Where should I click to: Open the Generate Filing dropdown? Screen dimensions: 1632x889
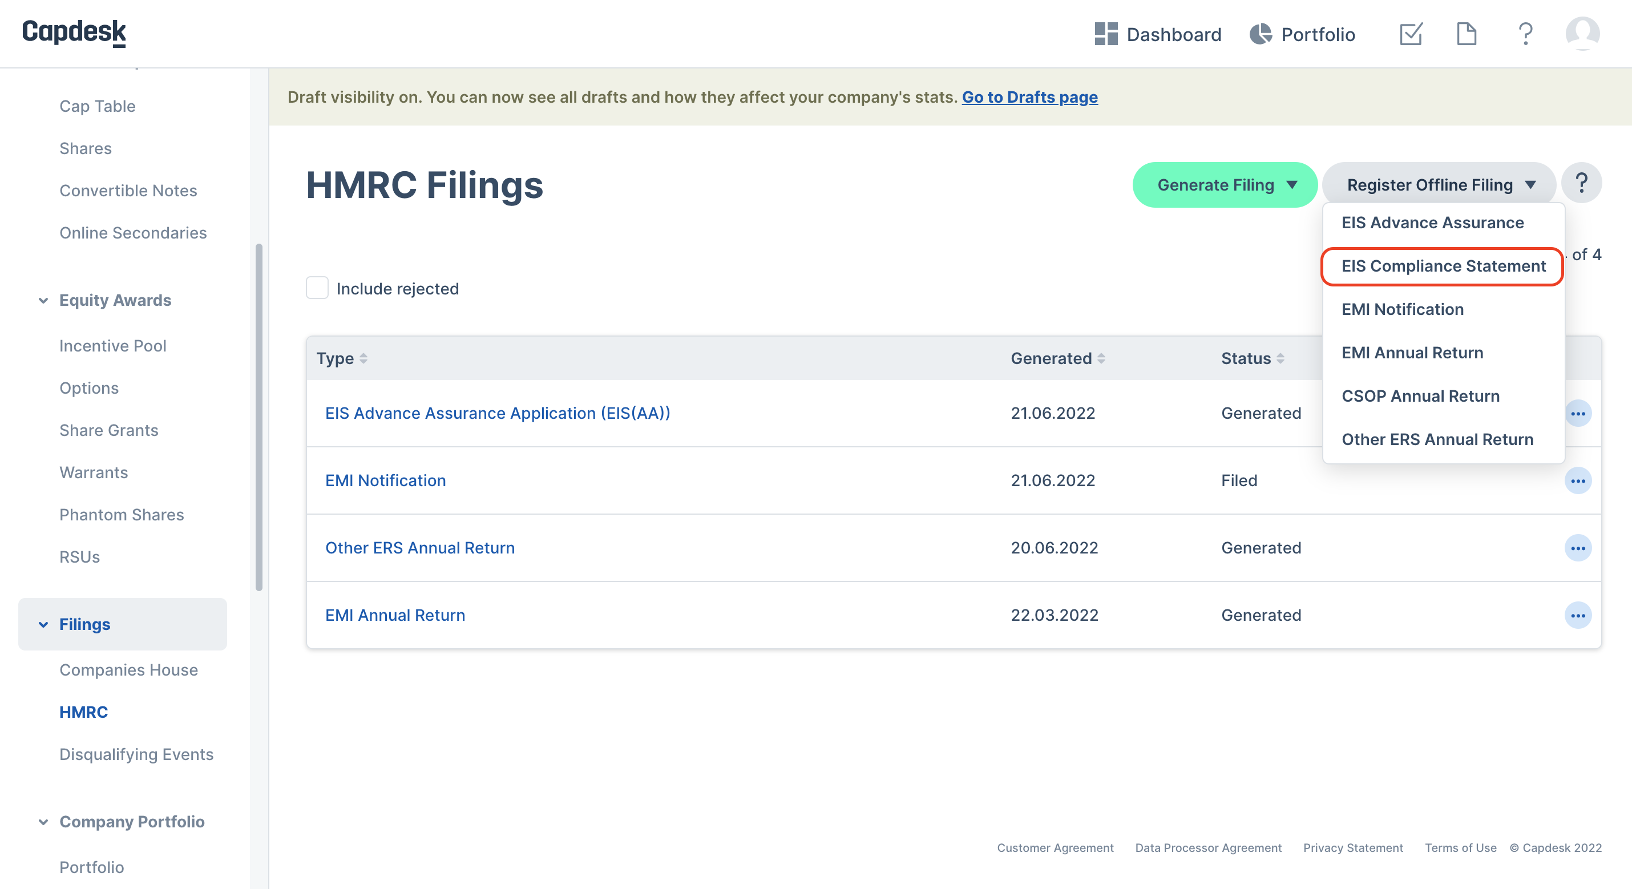click(1225, 185)
